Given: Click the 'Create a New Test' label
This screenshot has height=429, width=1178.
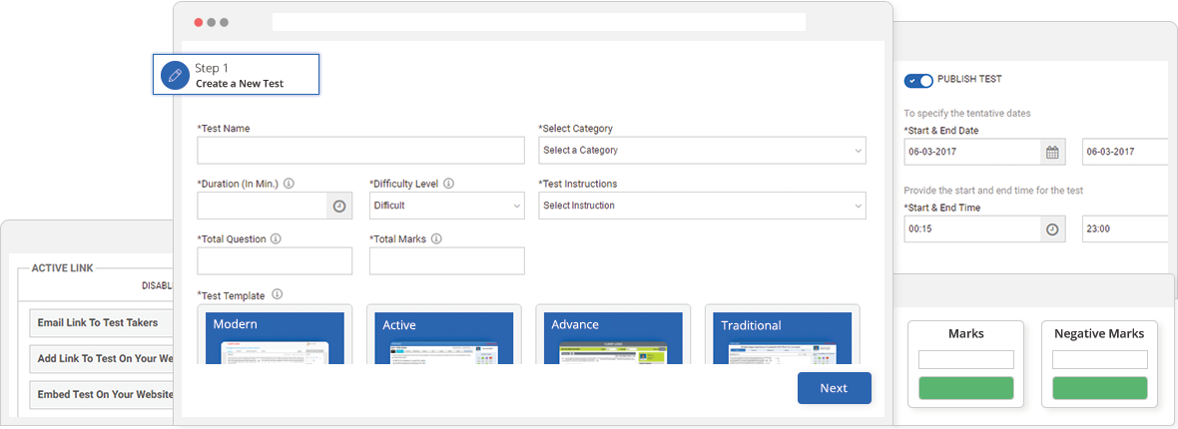Looking at the screenshot, I should [240, 84].
